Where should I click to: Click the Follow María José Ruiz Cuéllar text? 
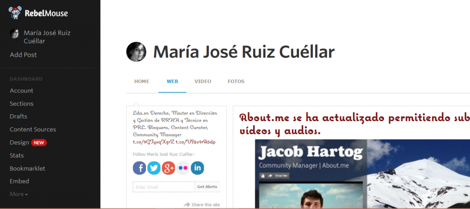click(163, 155)
